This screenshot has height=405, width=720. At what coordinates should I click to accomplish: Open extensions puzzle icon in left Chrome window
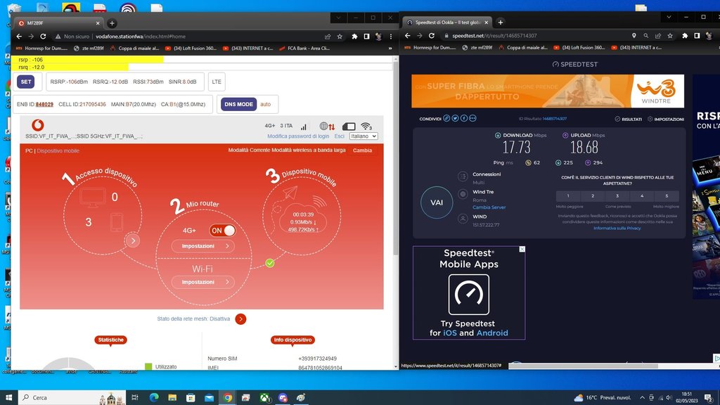pos(354,37)
